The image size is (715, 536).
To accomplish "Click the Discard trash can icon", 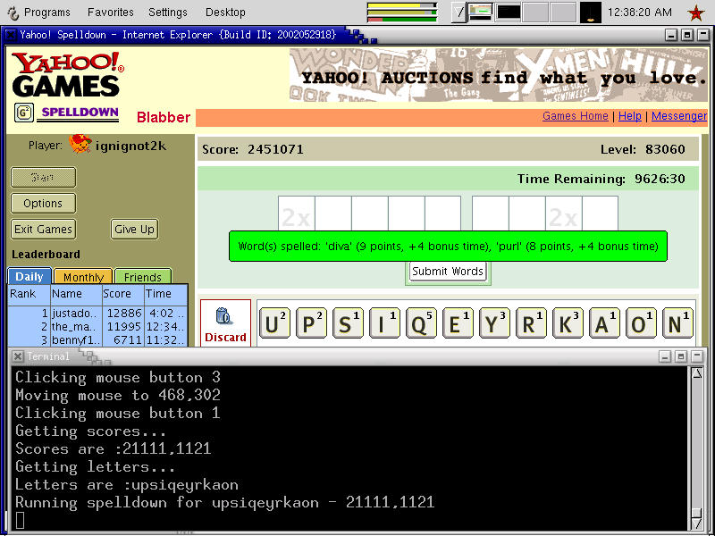I will (225, 316).
